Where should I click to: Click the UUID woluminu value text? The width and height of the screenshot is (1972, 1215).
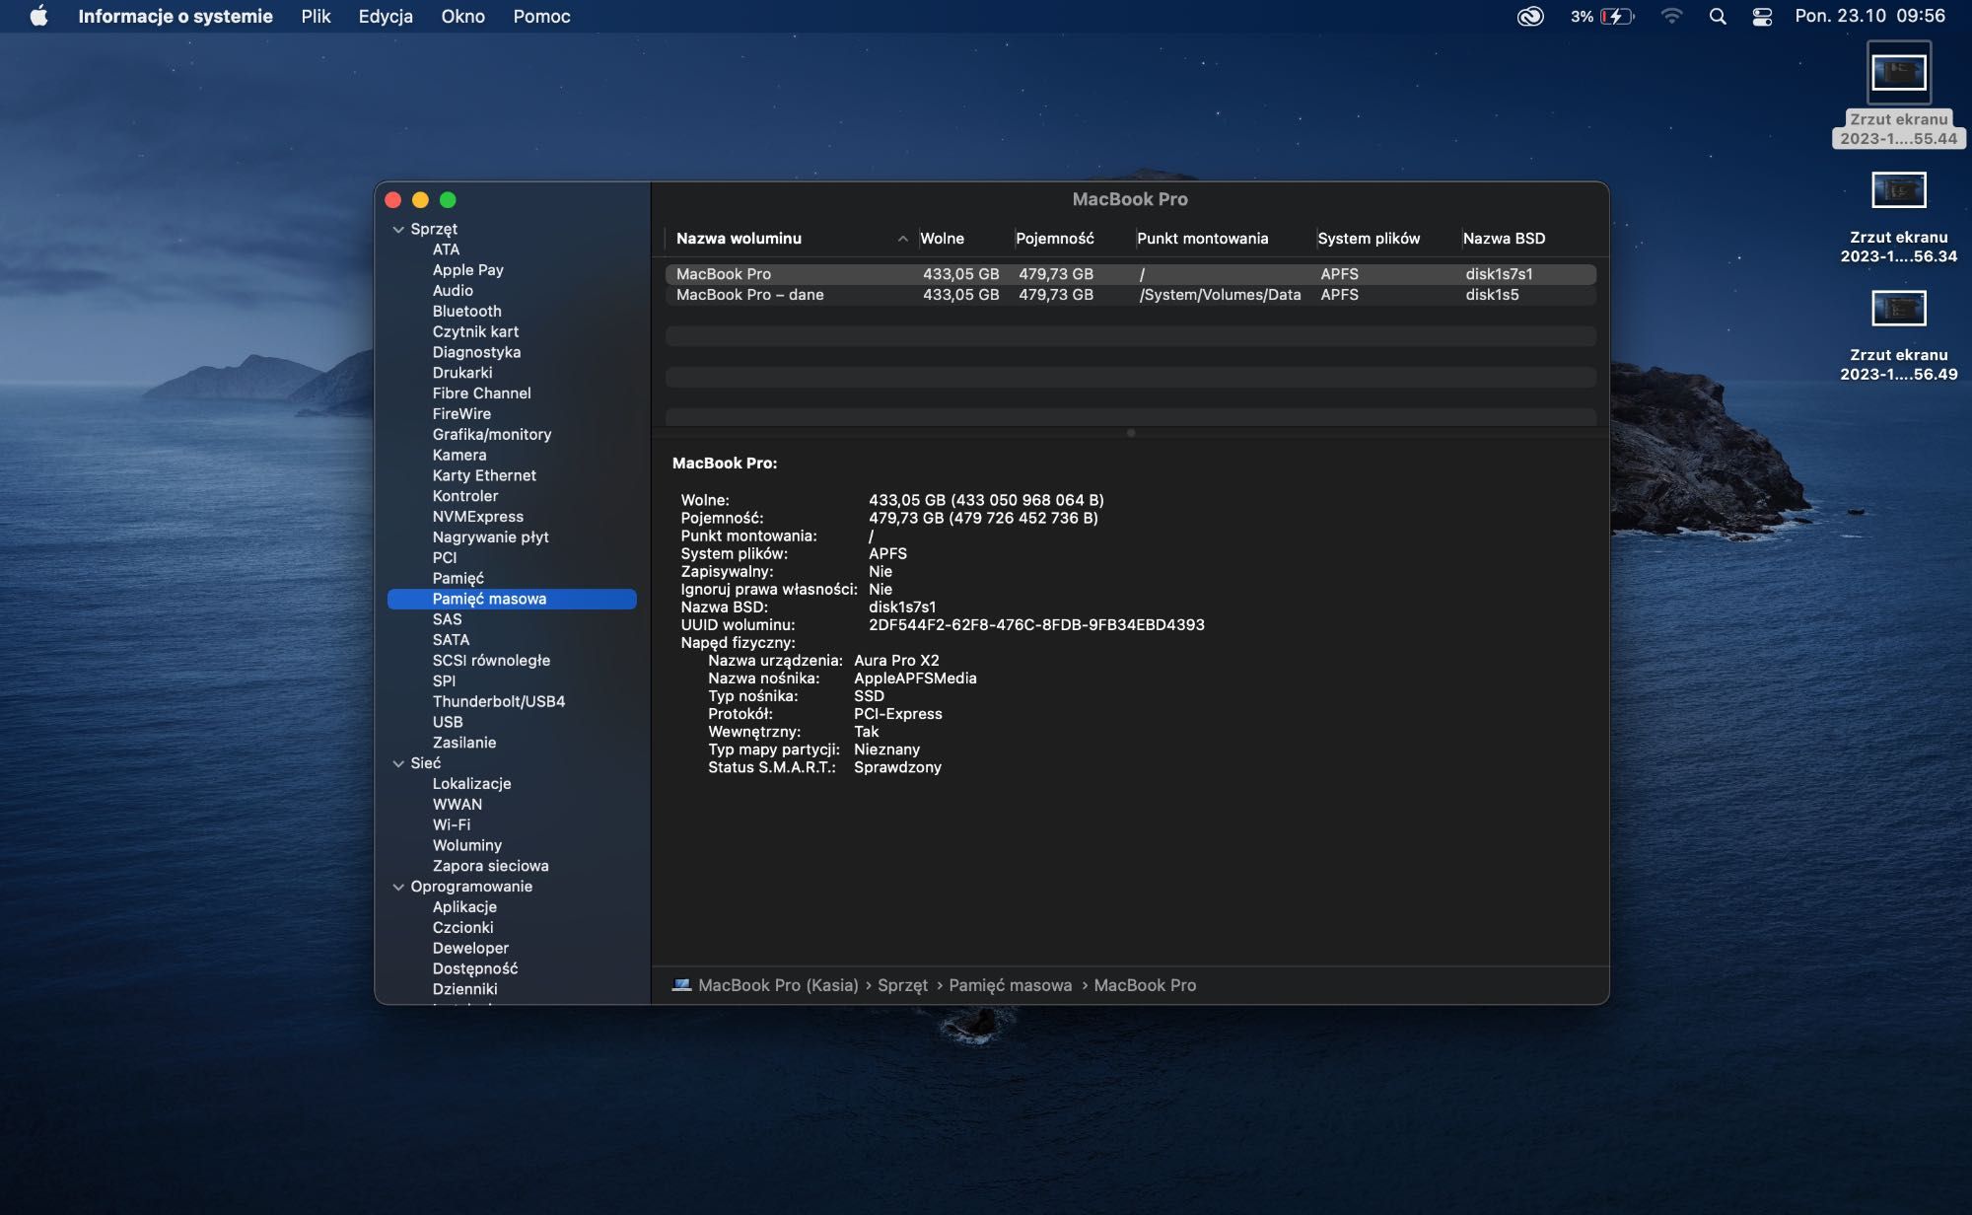[1036, 625]
